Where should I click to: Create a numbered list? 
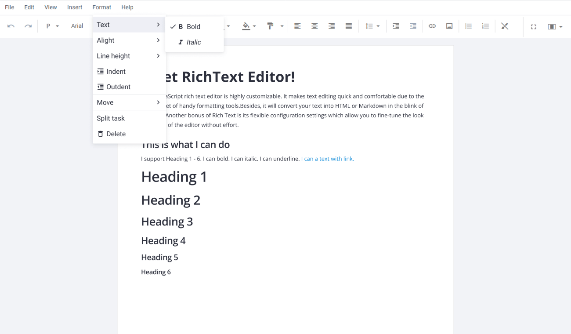pos(485,26)
